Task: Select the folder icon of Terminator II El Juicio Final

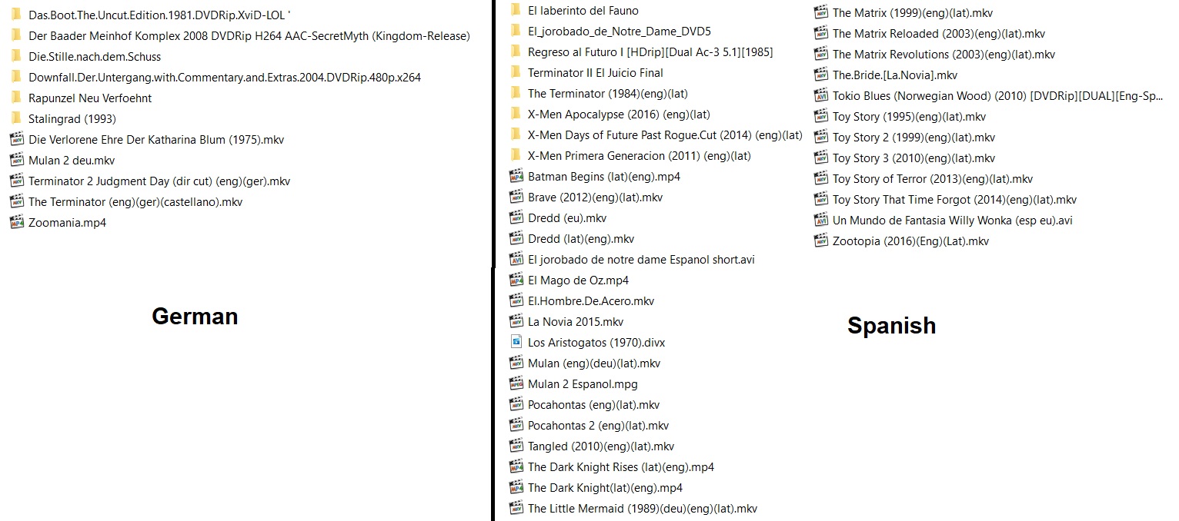Action: [515, 72]
